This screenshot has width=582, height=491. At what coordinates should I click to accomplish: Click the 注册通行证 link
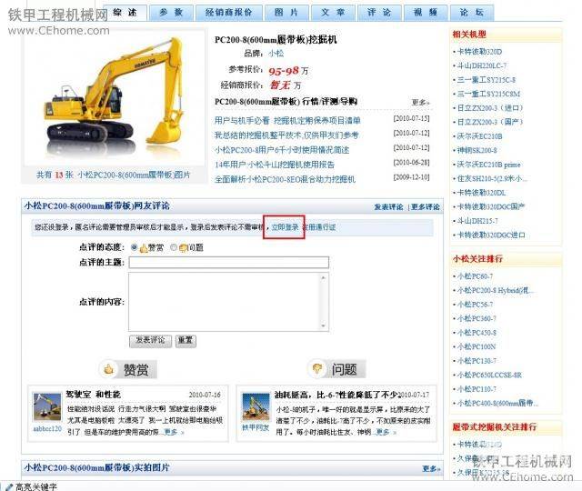tap(320, 227)
